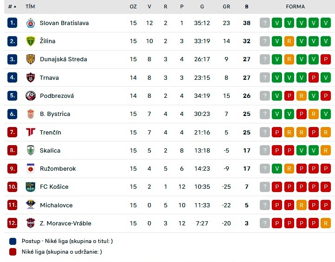Open the FC Košice crest
Screen dimensions: 335x262
(x=31, y=187)
